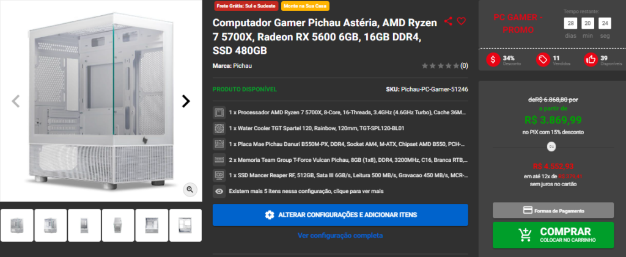This screenshot has width=626, height=257.
Task: Click the Placa Mae Pichau Danuri B550M-PX line
Action: (x=347, y=144)
